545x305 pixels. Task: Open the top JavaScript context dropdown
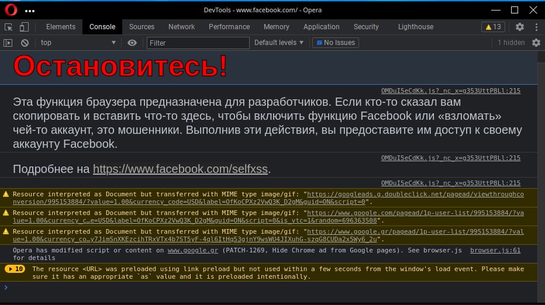pyautogui.click(x=78, y=43)
